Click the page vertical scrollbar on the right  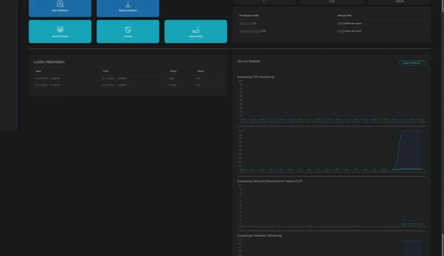coord(443,128)
